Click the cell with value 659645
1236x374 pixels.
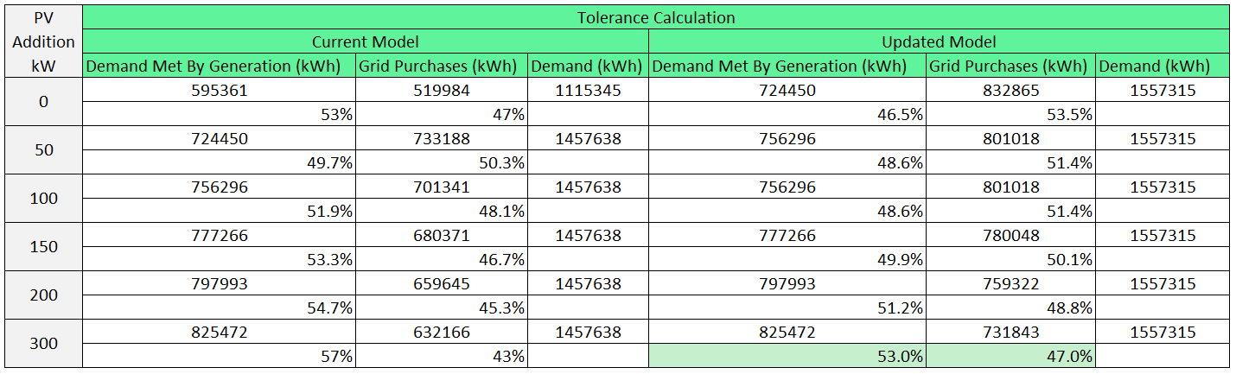click(441, 283)
